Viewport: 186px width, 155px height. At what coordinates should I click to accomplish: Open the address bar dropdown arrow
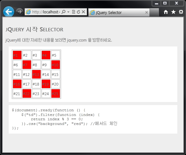click(x=68, y=12)
